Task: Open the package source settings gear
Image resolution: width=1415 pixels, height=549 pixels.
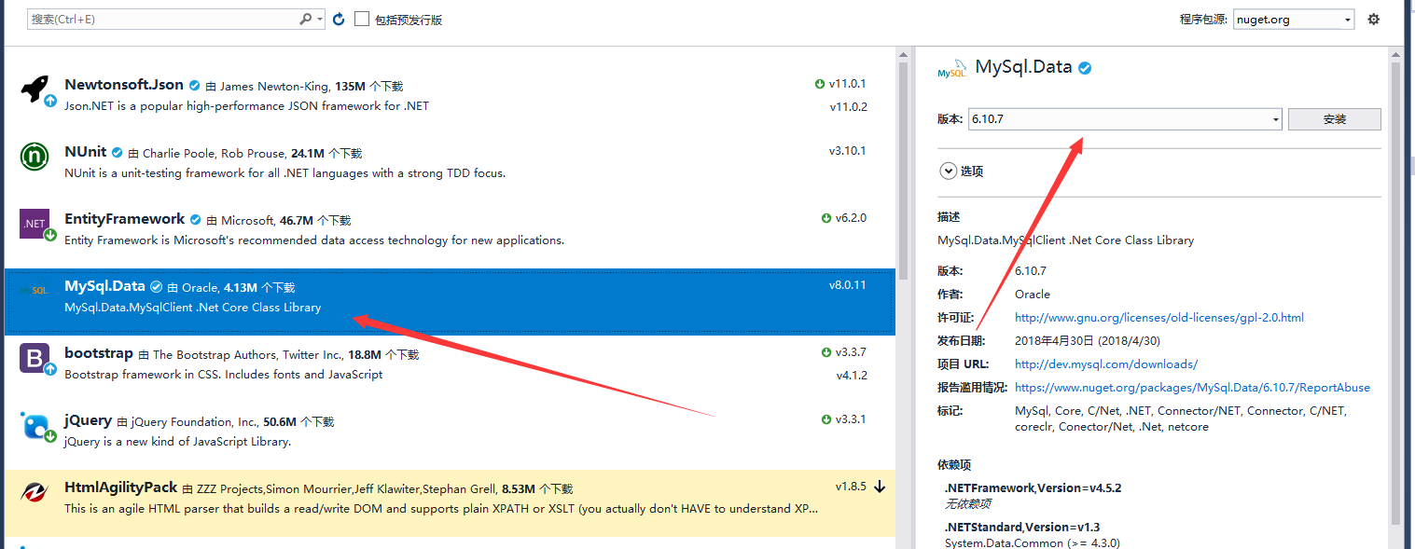Action: (1373, 19)
